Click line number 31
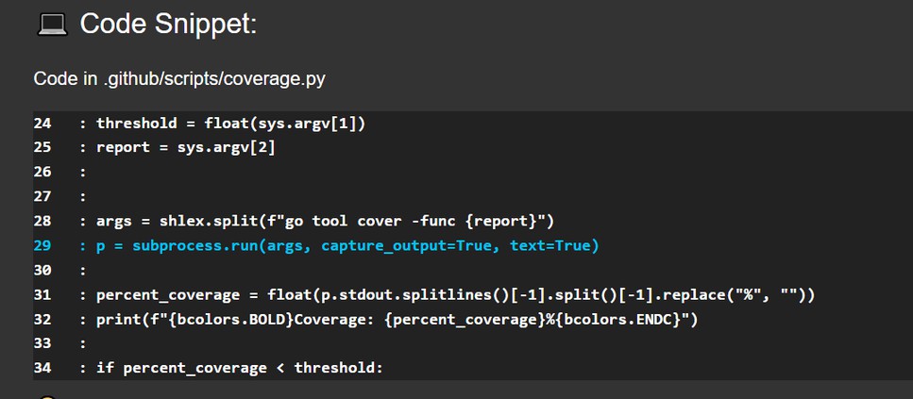 (x=42, y=294)
